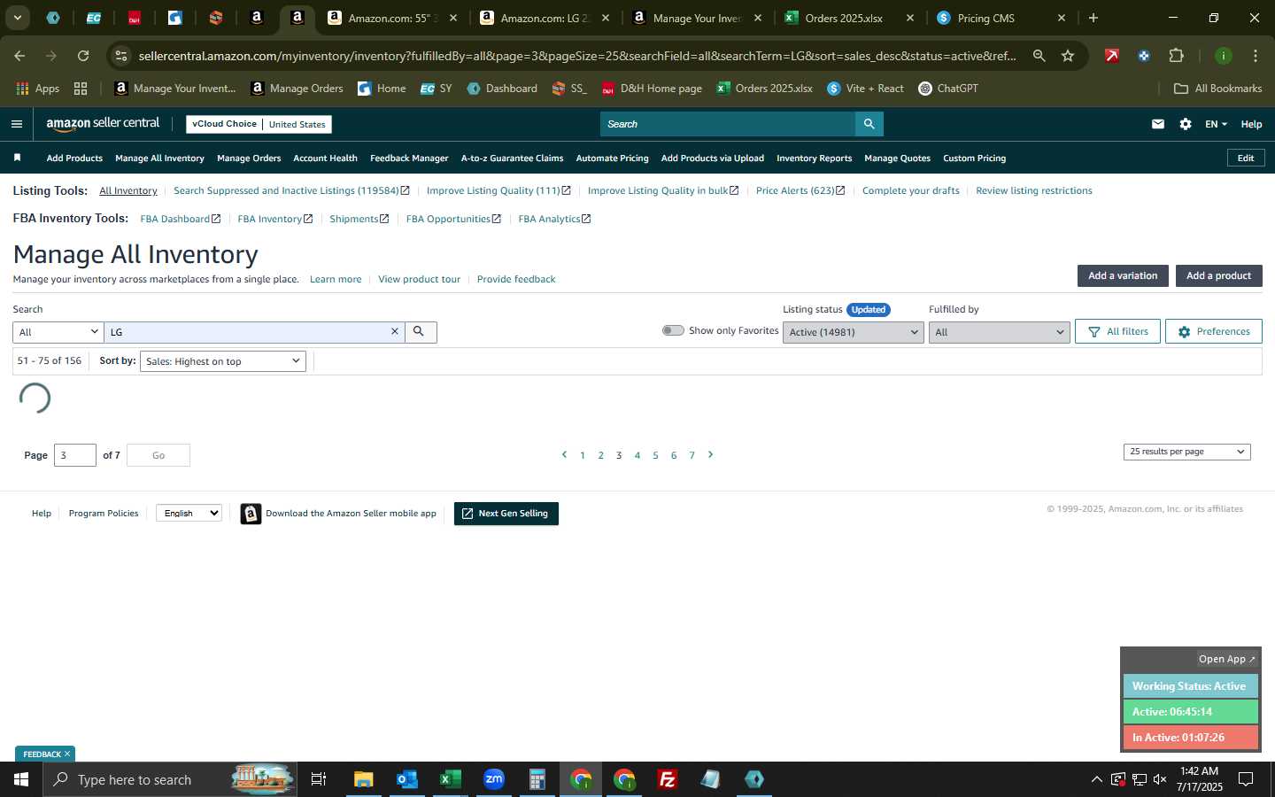Clear the LG search term with the X
1275x797 pixels.
pos(395,331)
